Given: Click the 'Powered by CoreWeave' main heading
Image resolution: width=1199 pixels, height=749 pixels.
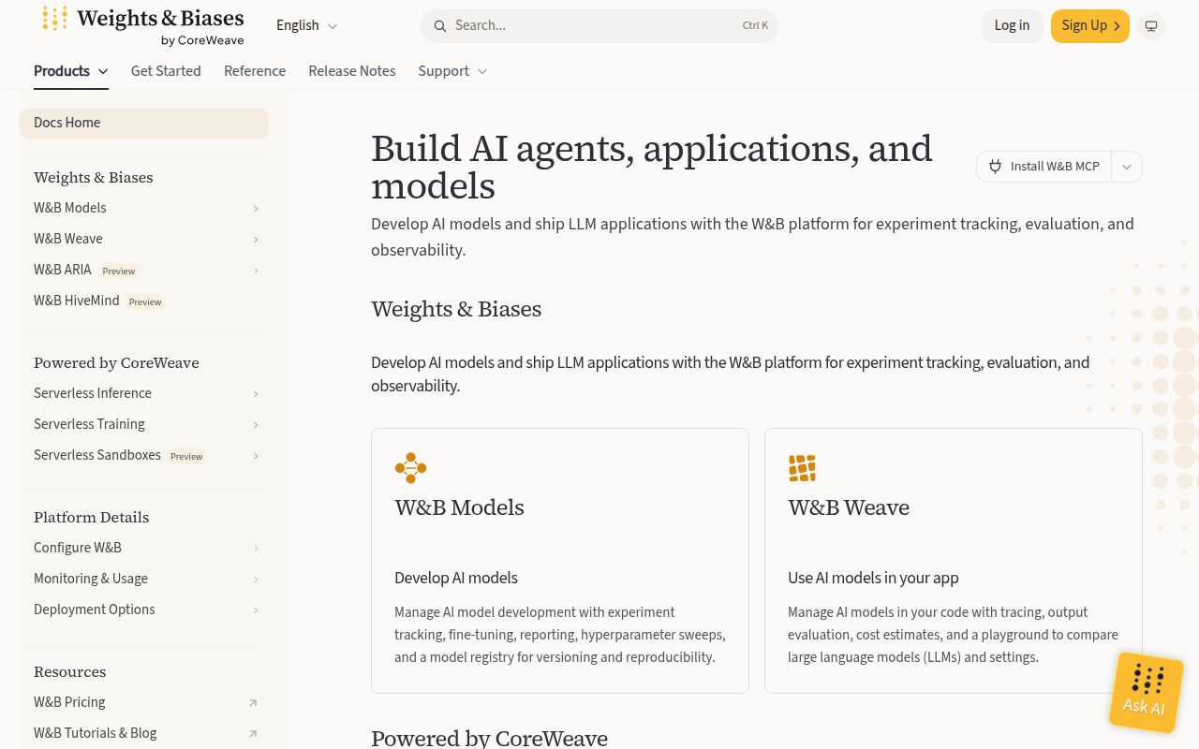Looking at the screenshot, I should point(489,739).
